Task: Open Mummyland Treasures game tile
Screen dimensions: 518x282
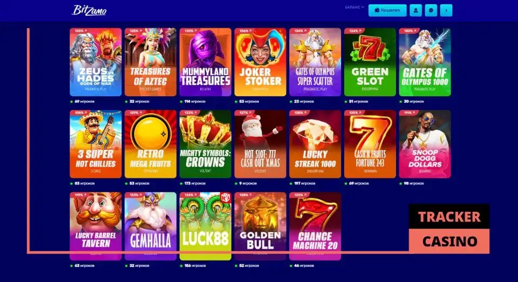Action: pos(205,62)
